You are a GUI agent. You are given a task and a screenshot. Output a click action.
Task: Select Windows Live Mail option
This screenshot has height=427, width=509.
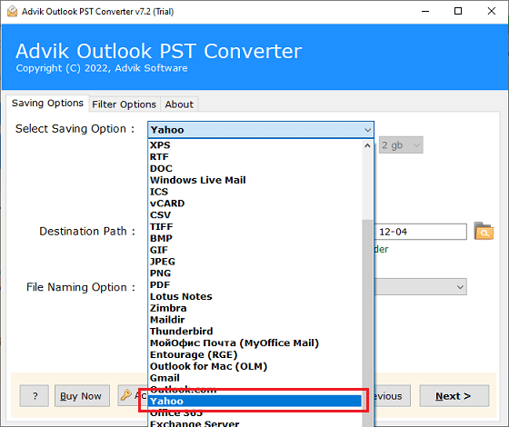(254, 180)
